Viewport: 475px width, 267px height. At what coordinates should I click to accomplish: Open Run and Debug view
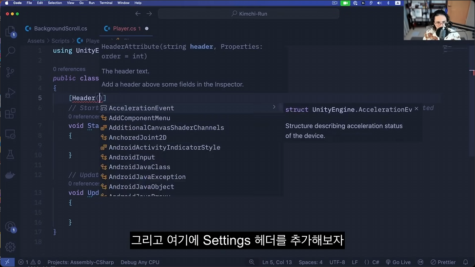click(x=10, y=93)
